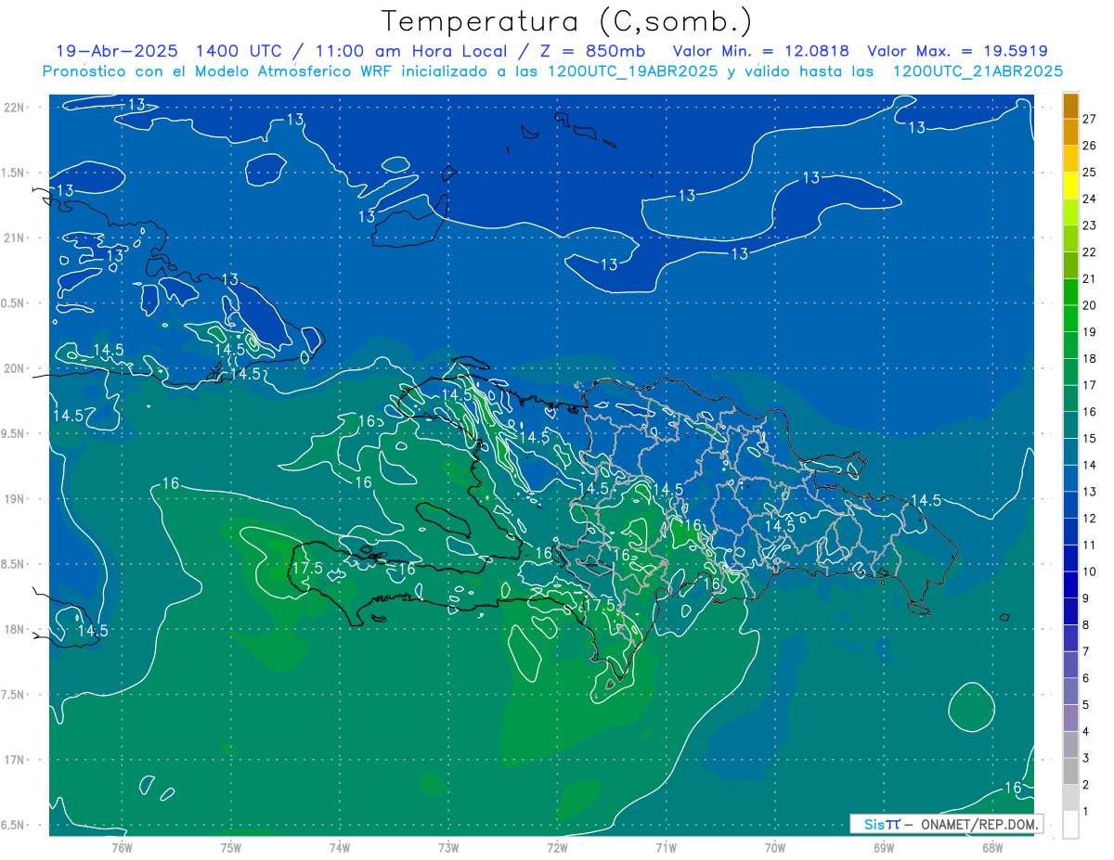Click the 21N latitude axis label
This screenshot has height=860, width=1114.
tap(16, 237)
